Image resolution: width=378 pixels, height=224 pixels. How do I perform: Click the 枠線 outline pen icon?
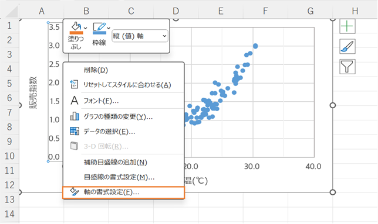pos(99,26)
